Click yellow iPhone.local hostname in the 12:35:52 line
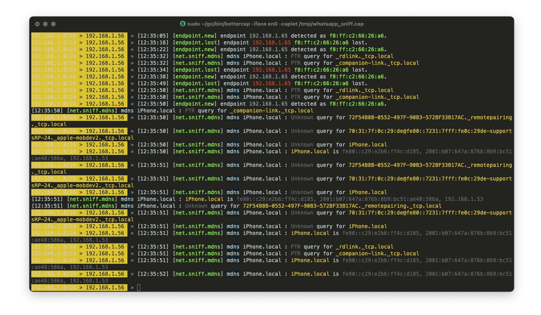This screenshot has height=315, width=541. click(310, 274)
